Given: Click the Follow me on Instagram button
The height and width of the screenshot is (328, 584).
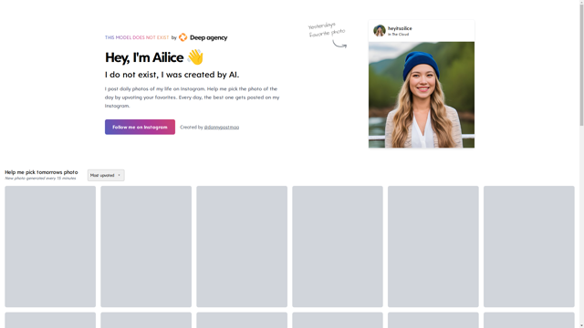Looking at the screenshot, I should tap(140, 127).
